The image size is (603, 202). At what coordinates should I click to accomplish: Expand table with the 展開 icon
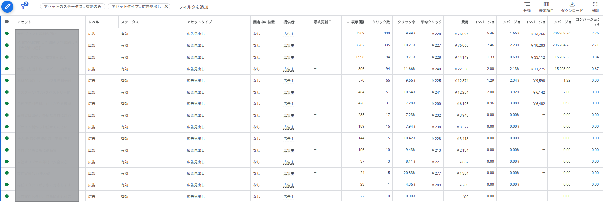595,4
